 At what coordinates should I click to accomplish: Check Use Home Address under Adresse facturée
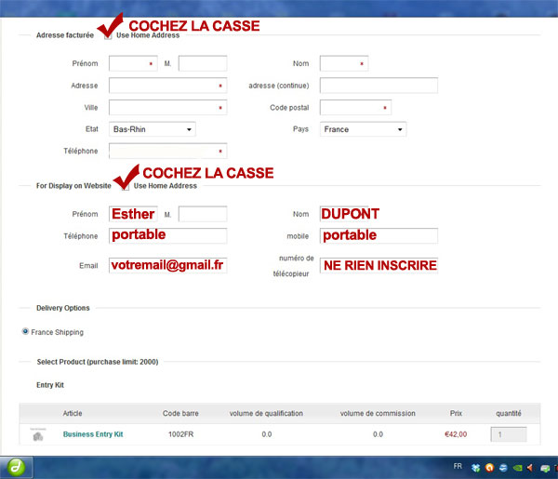[x=109, y=35]
